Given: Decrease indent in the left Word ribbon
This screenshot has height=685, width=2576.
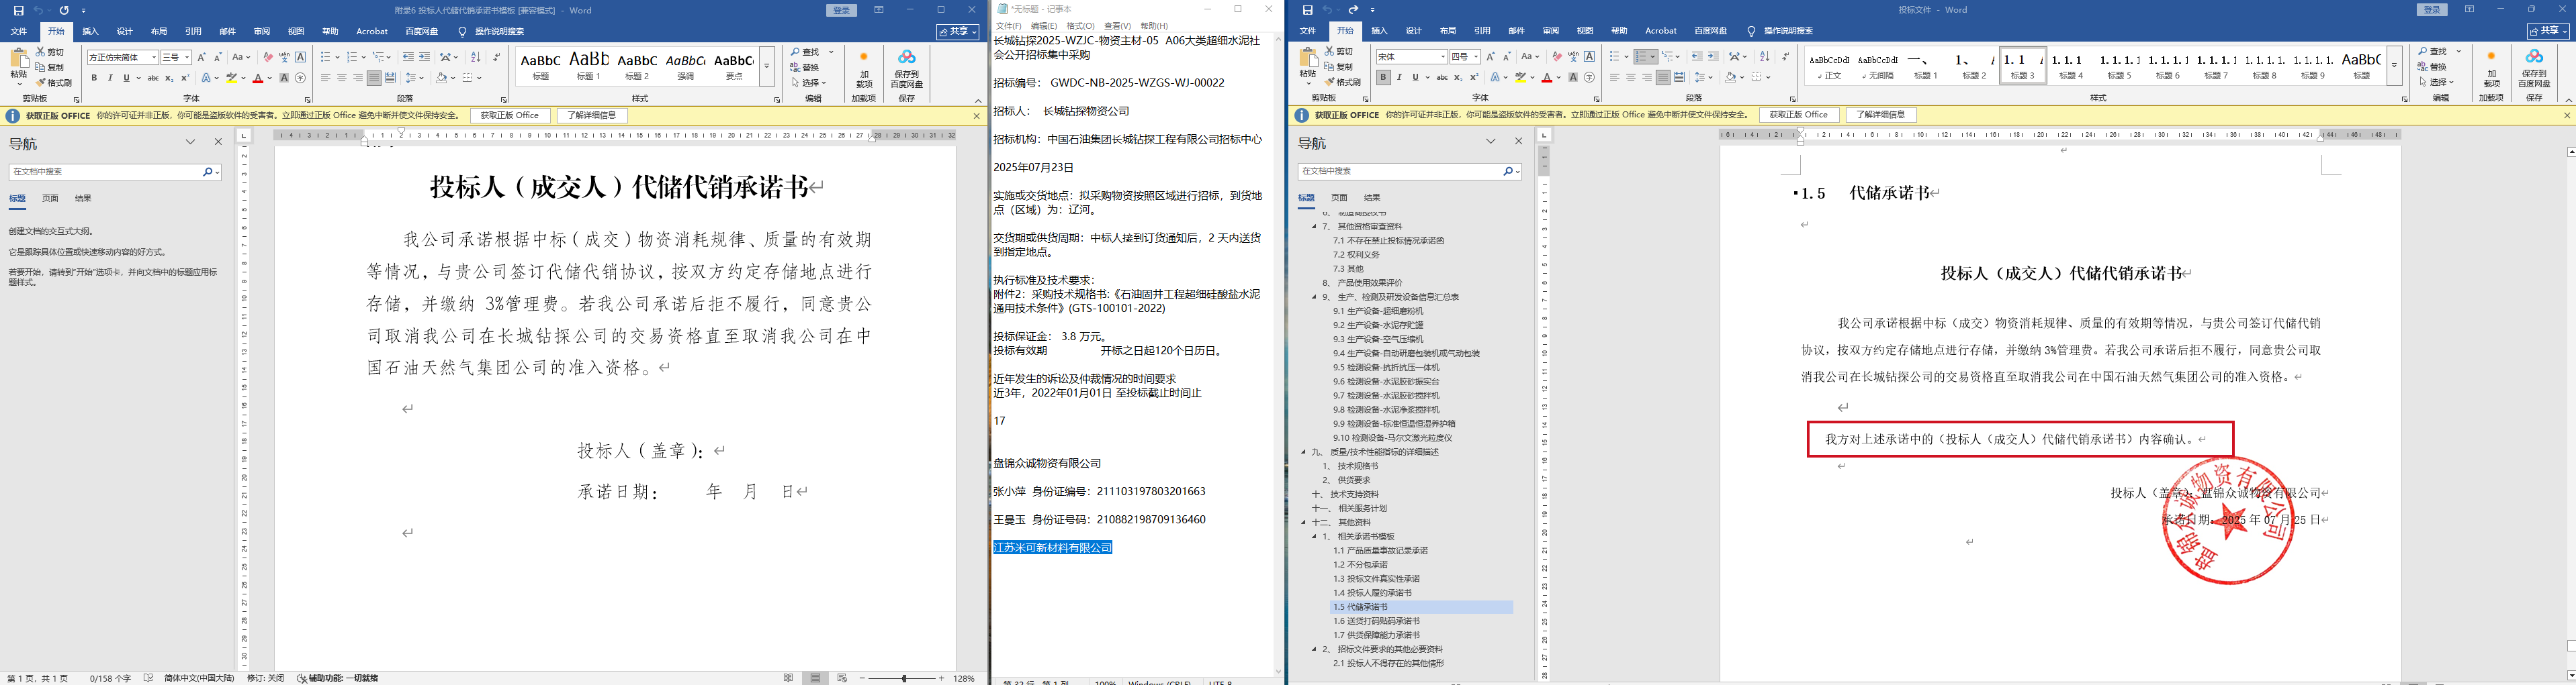Looking at the screenshot, I should [408, 57].
